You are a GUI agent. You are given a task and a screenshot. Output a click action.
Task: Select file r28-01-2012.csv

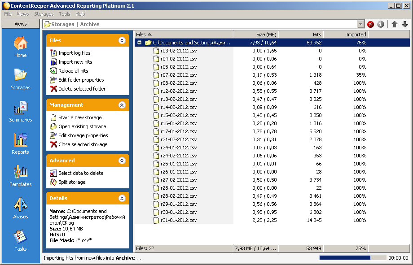[179, 188]
